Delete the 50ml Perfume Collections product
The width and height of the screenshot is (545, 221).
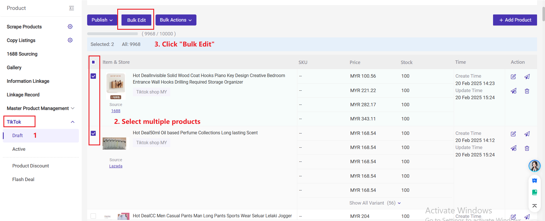pos(527,148)
